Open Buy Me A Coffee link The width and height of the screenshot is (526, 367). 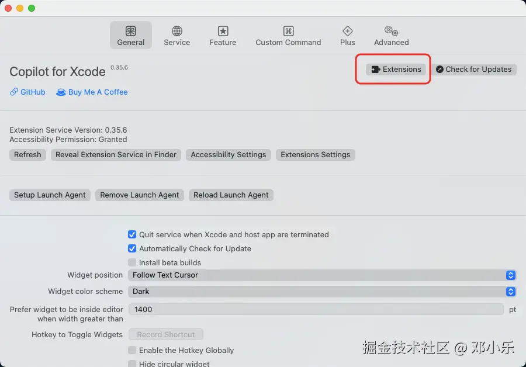[92, 92]
